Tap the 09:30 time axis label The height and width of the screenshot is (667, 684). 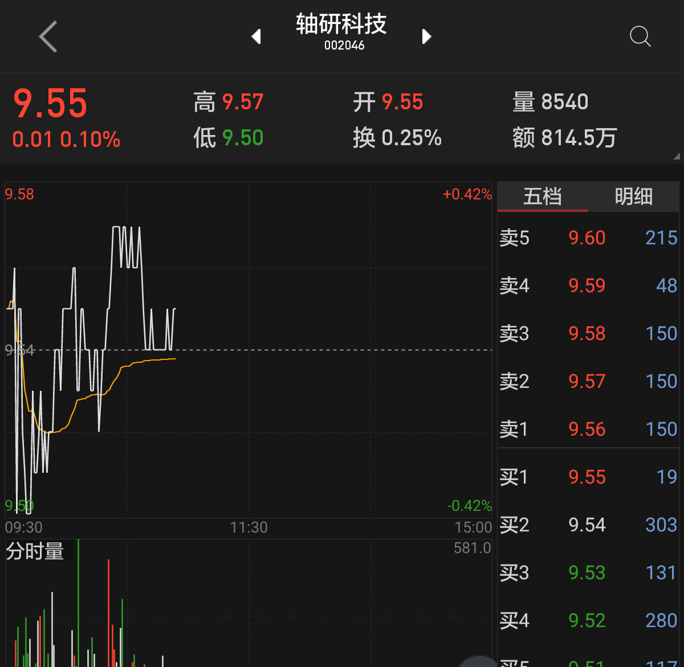coord(24,527)
